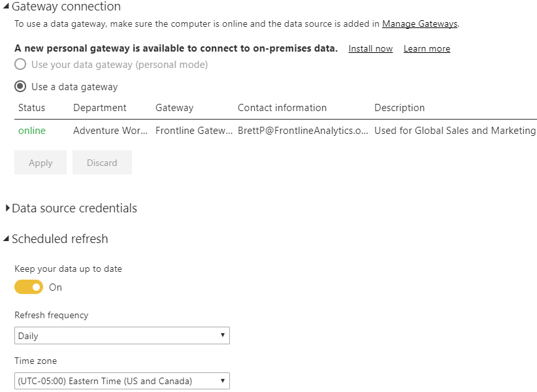This screenshot has width=537, height=392.
Task: Click the online status of the gateway
Action: click(x=32, y=131)
